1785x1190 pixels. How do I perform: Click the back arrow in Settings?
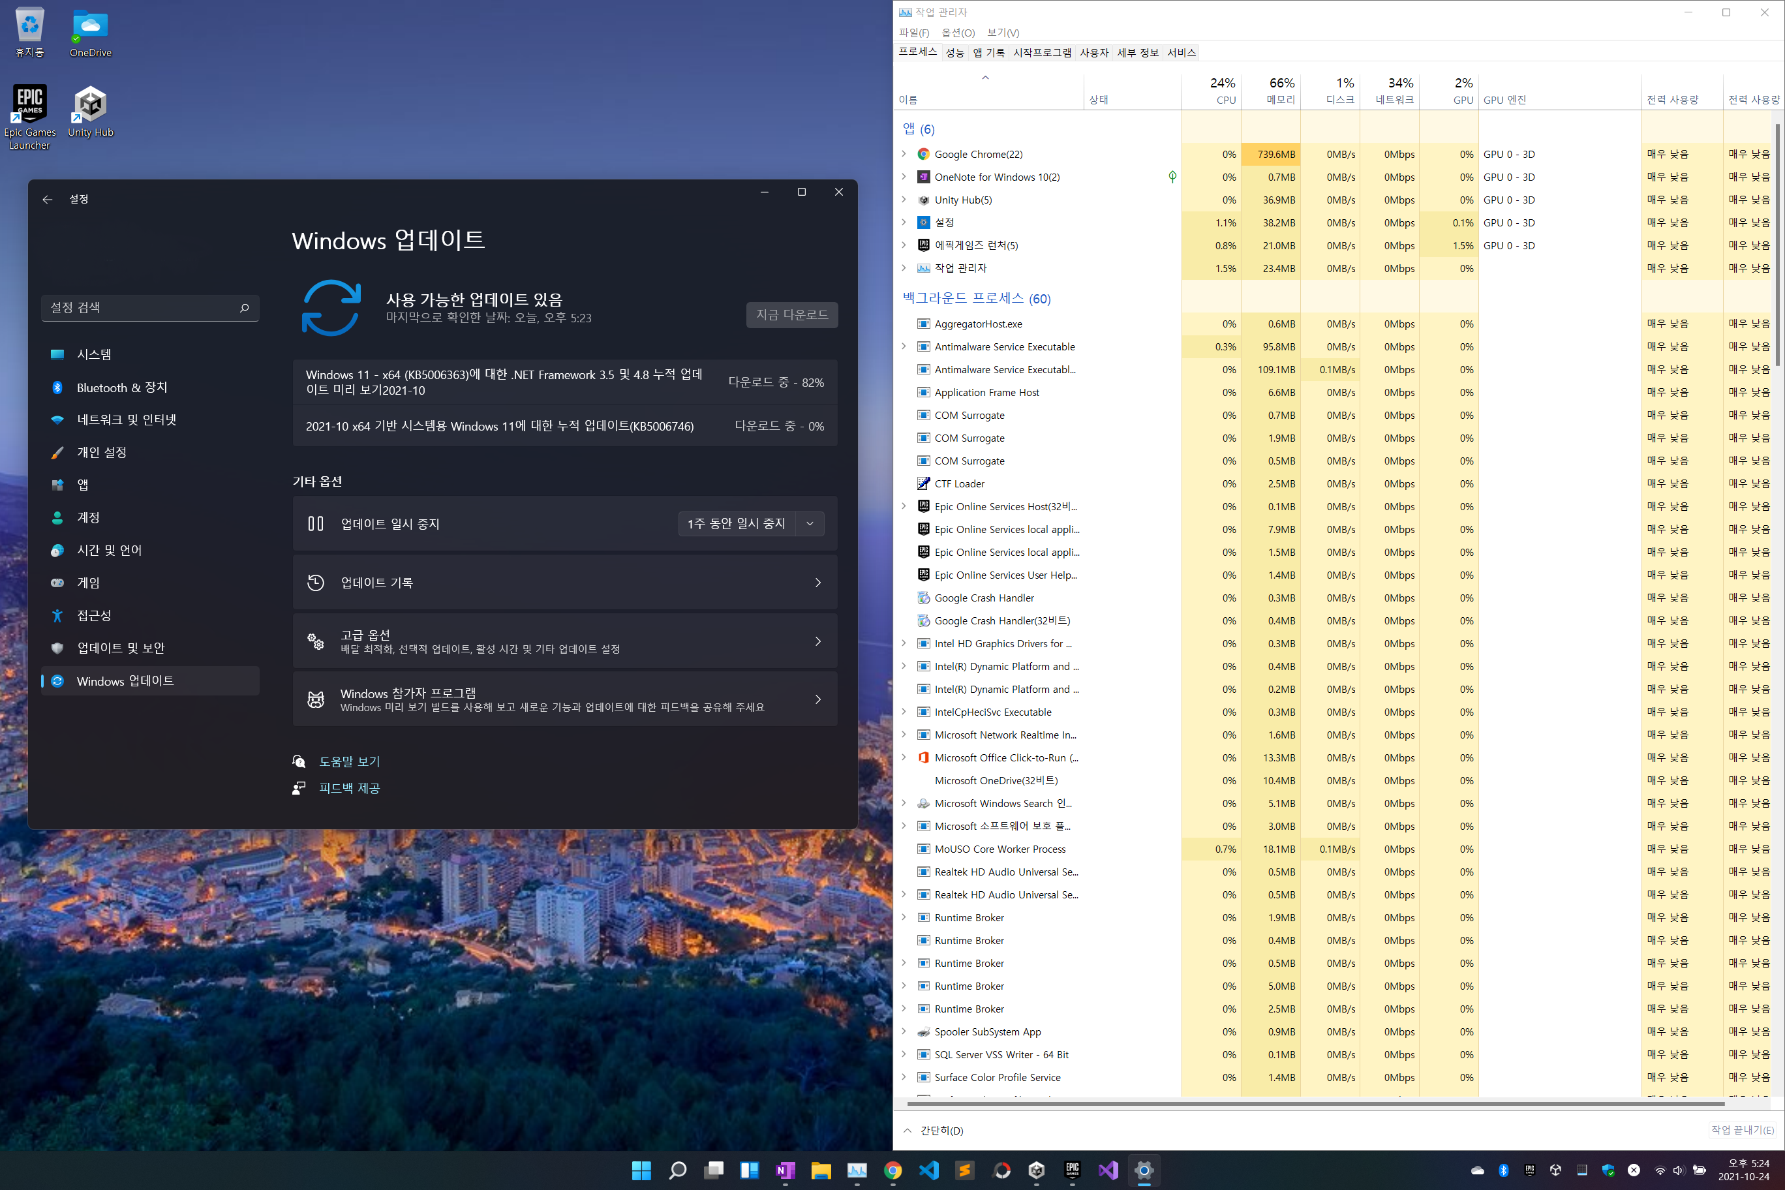[x=47, y=199]
